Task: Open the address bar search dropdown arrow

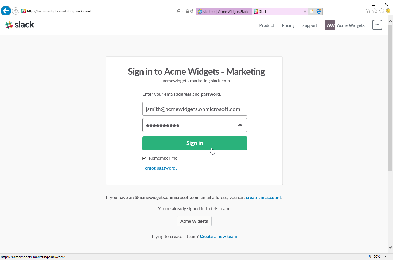Action: coord(183,11)
